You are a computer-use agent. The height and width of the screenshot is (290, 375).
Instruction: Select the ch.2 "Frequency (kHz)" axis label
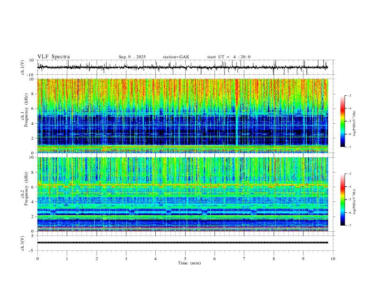click(x=27, y=189)
